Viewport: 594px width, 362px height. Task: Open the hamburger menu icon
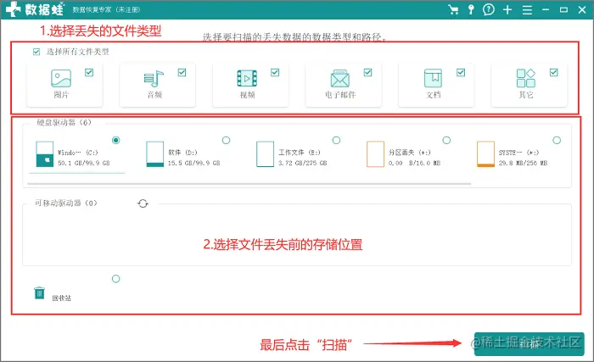coord(527,10)
